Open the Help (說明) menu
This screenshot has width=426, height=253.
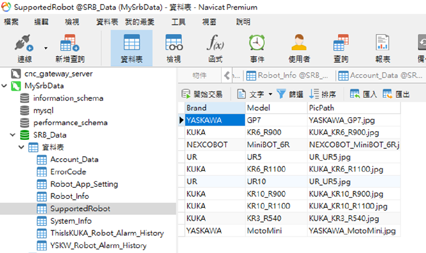(x=243, y=22)
